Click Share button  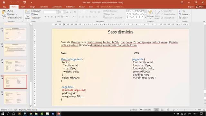click(200, 7)
